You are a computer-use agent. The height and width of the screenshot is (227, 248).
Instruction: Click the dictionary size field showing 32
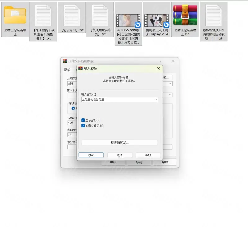(72, 135)
